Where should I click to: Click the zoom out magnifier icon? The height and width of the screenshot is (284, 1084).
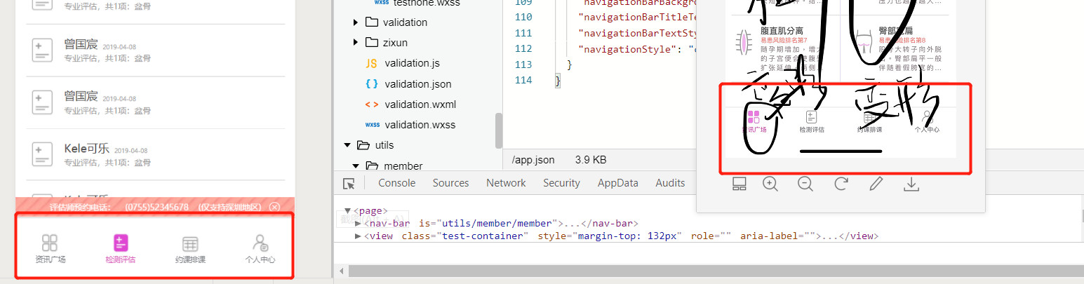click(x=805, y=184)
